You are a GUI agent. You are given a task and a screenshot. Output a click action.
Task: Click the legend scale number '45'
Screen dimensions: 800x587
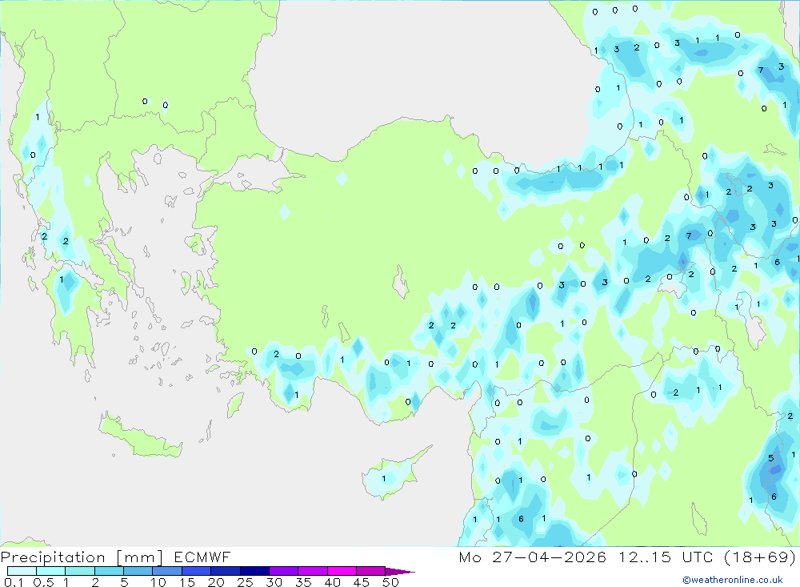click(x=362, y=582)
